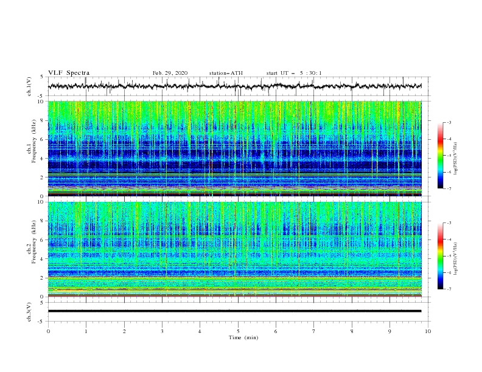Click the lower colorbar 'log(PSD)(V²/Hz)' label
Image resolution: width=482 pixels, height=372 pixels.
pyautogui.click(x=456, y=258)
